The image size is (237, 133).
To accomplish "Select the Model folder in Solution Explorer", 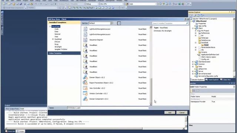I will (206, 45).
